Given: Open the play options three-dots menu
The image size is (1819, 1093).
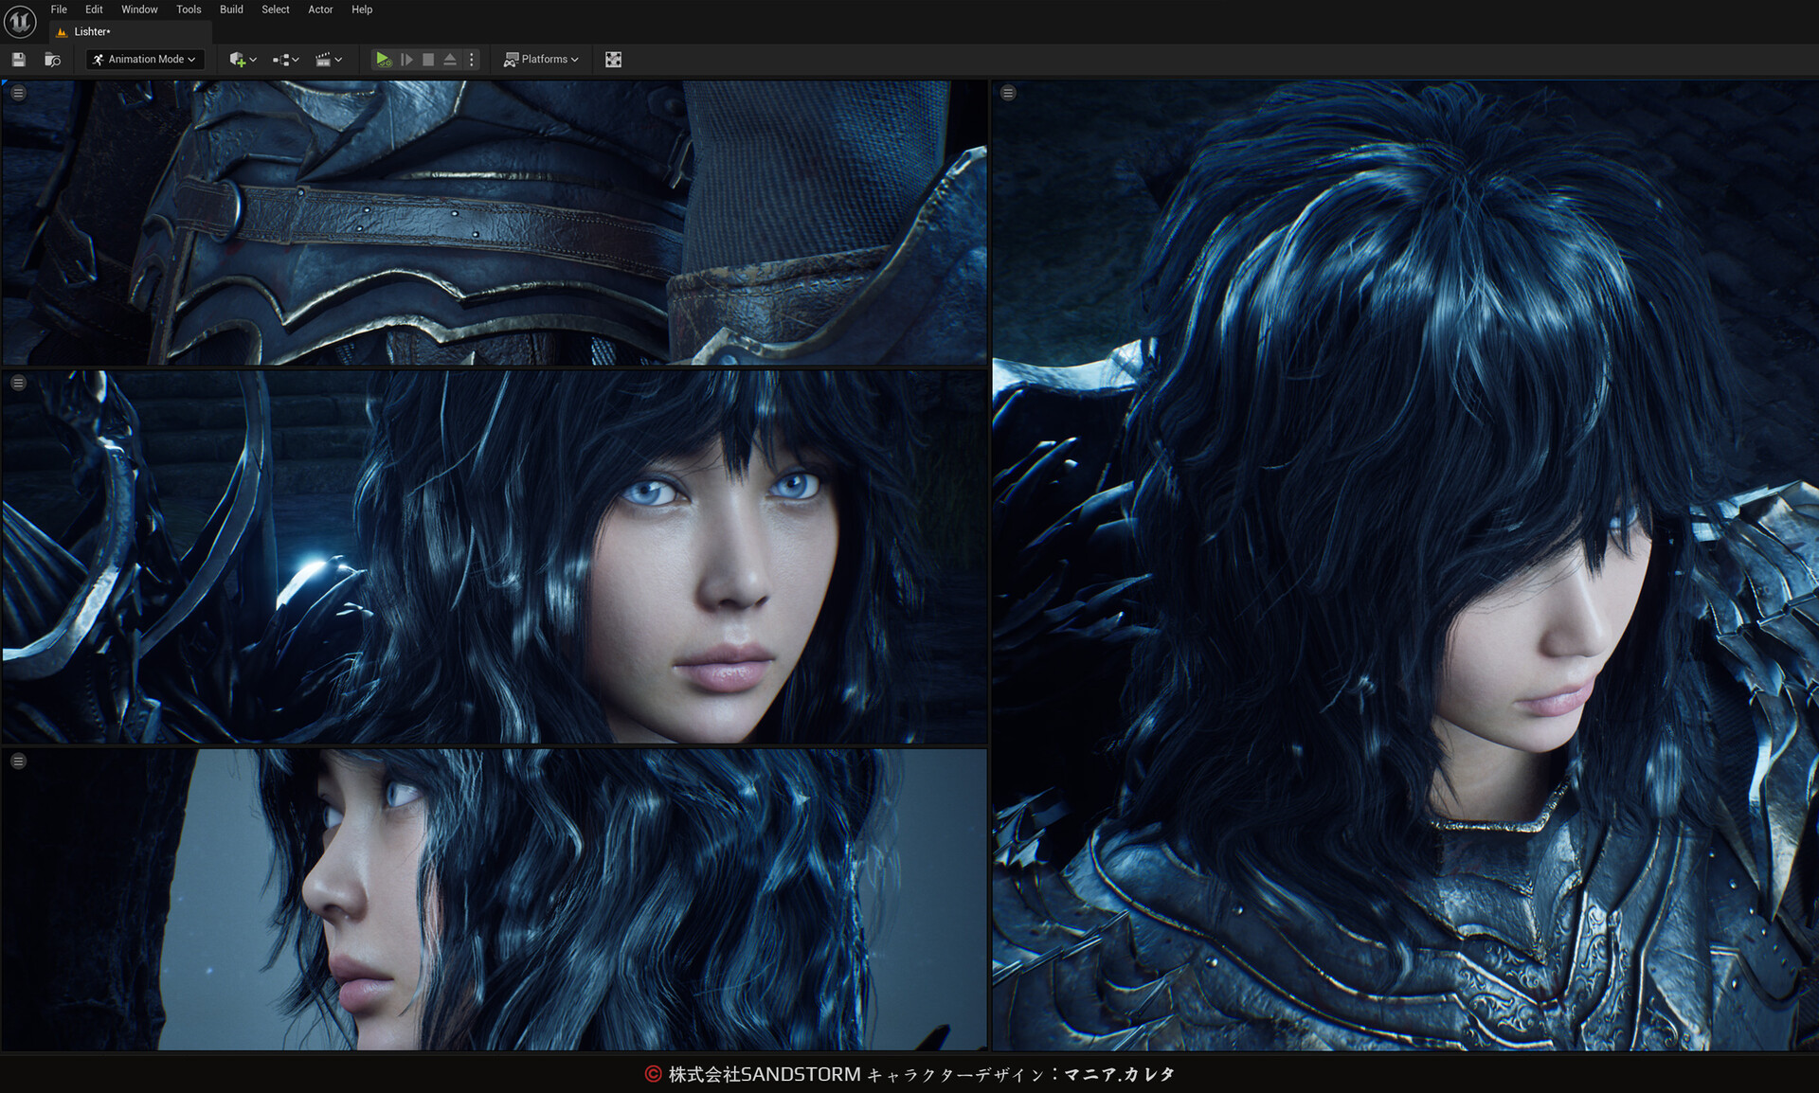Looking at the screenshot, I should tap(472, 60).
